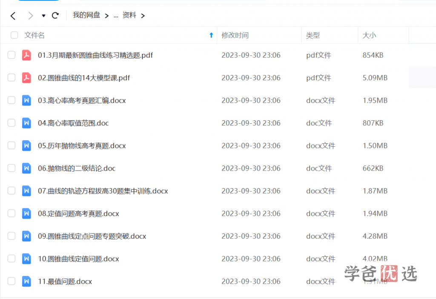Select the 854KB size cell
The height and width of the screenshot is (299, 436).
click(x=373, y=55)
